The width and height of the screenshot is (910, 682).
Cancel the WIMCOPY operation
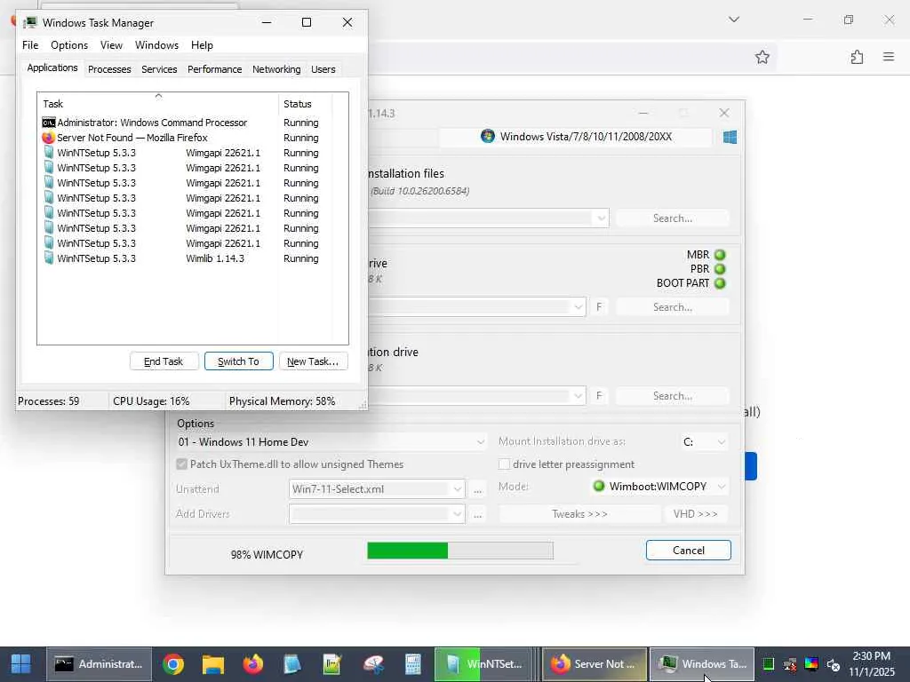tap(689, 551)
